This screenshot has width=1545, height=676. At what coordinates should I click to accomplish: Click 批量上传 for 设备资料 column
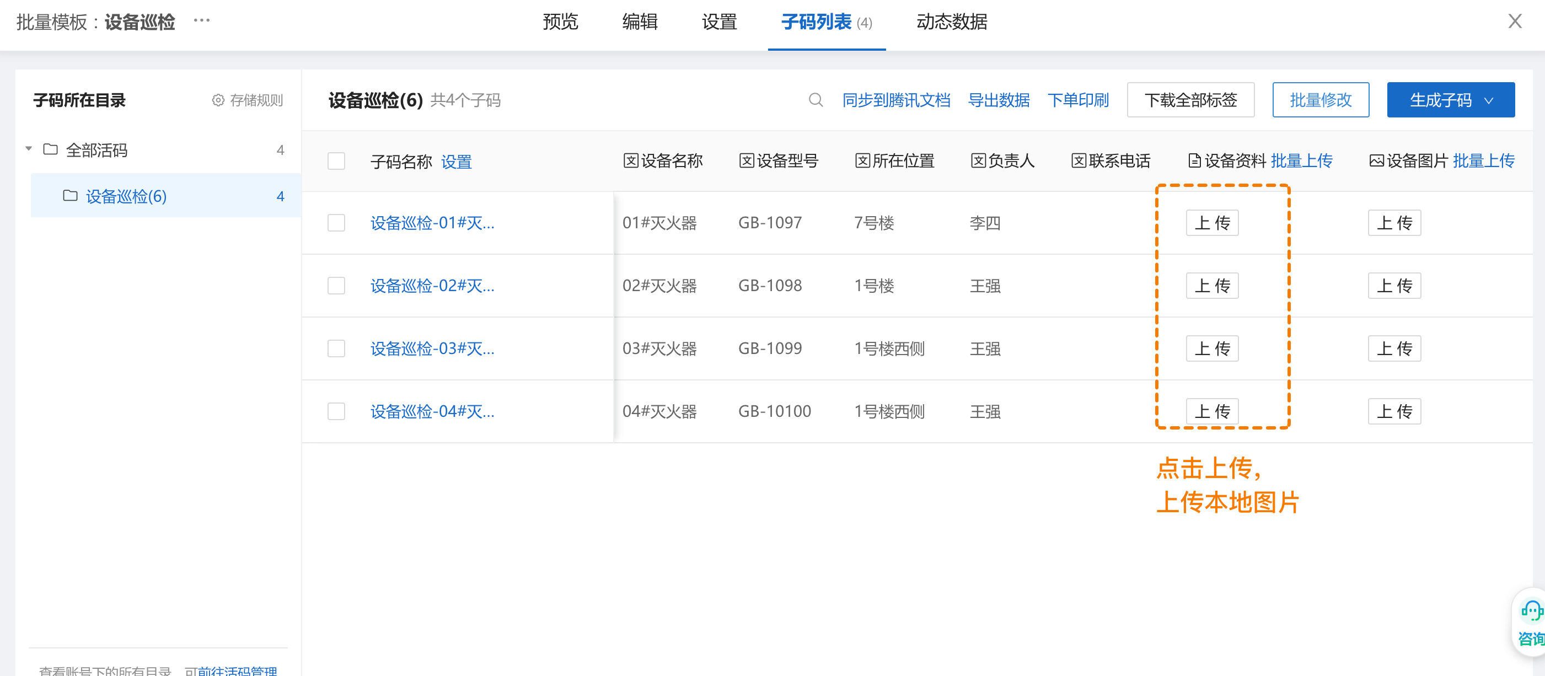point(1301,161)
